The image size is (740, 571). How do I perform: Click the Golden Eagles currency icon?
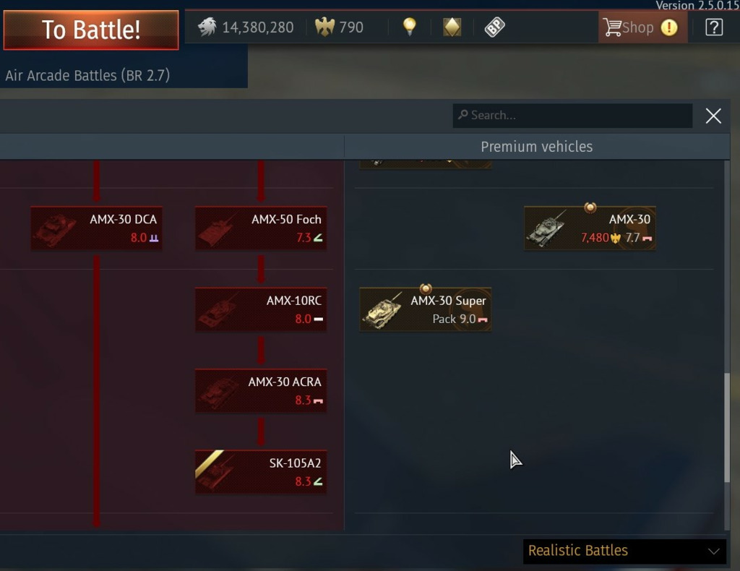[x=324, y=27]
